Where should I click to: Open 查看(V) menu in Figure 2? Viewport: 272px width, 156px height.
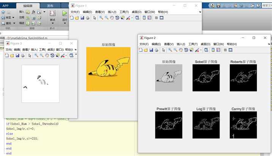169,44
